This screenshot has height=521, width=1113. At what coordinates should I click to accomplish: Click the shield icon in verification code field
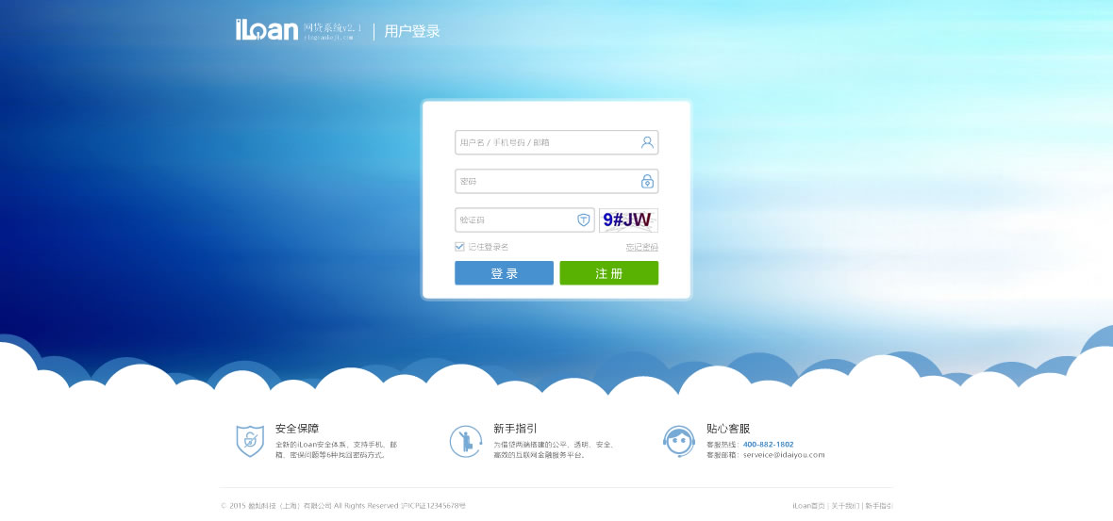click(x=583, y=220)
